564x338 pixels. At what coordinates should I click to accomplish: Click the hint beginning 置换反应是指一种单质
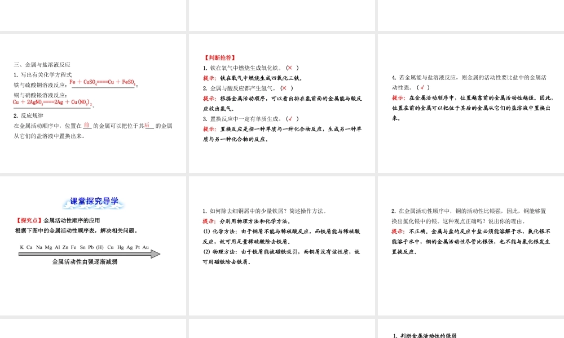(283, 134)
